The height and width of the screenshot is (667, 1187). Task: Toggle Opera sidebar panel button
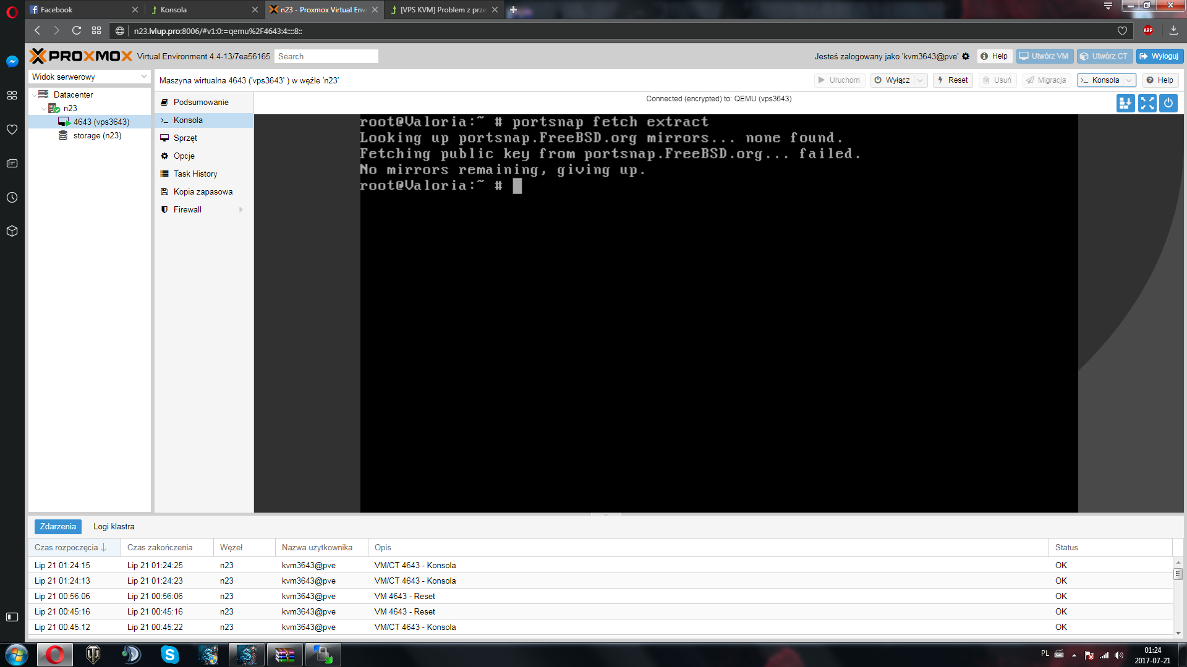pos(12,616)
